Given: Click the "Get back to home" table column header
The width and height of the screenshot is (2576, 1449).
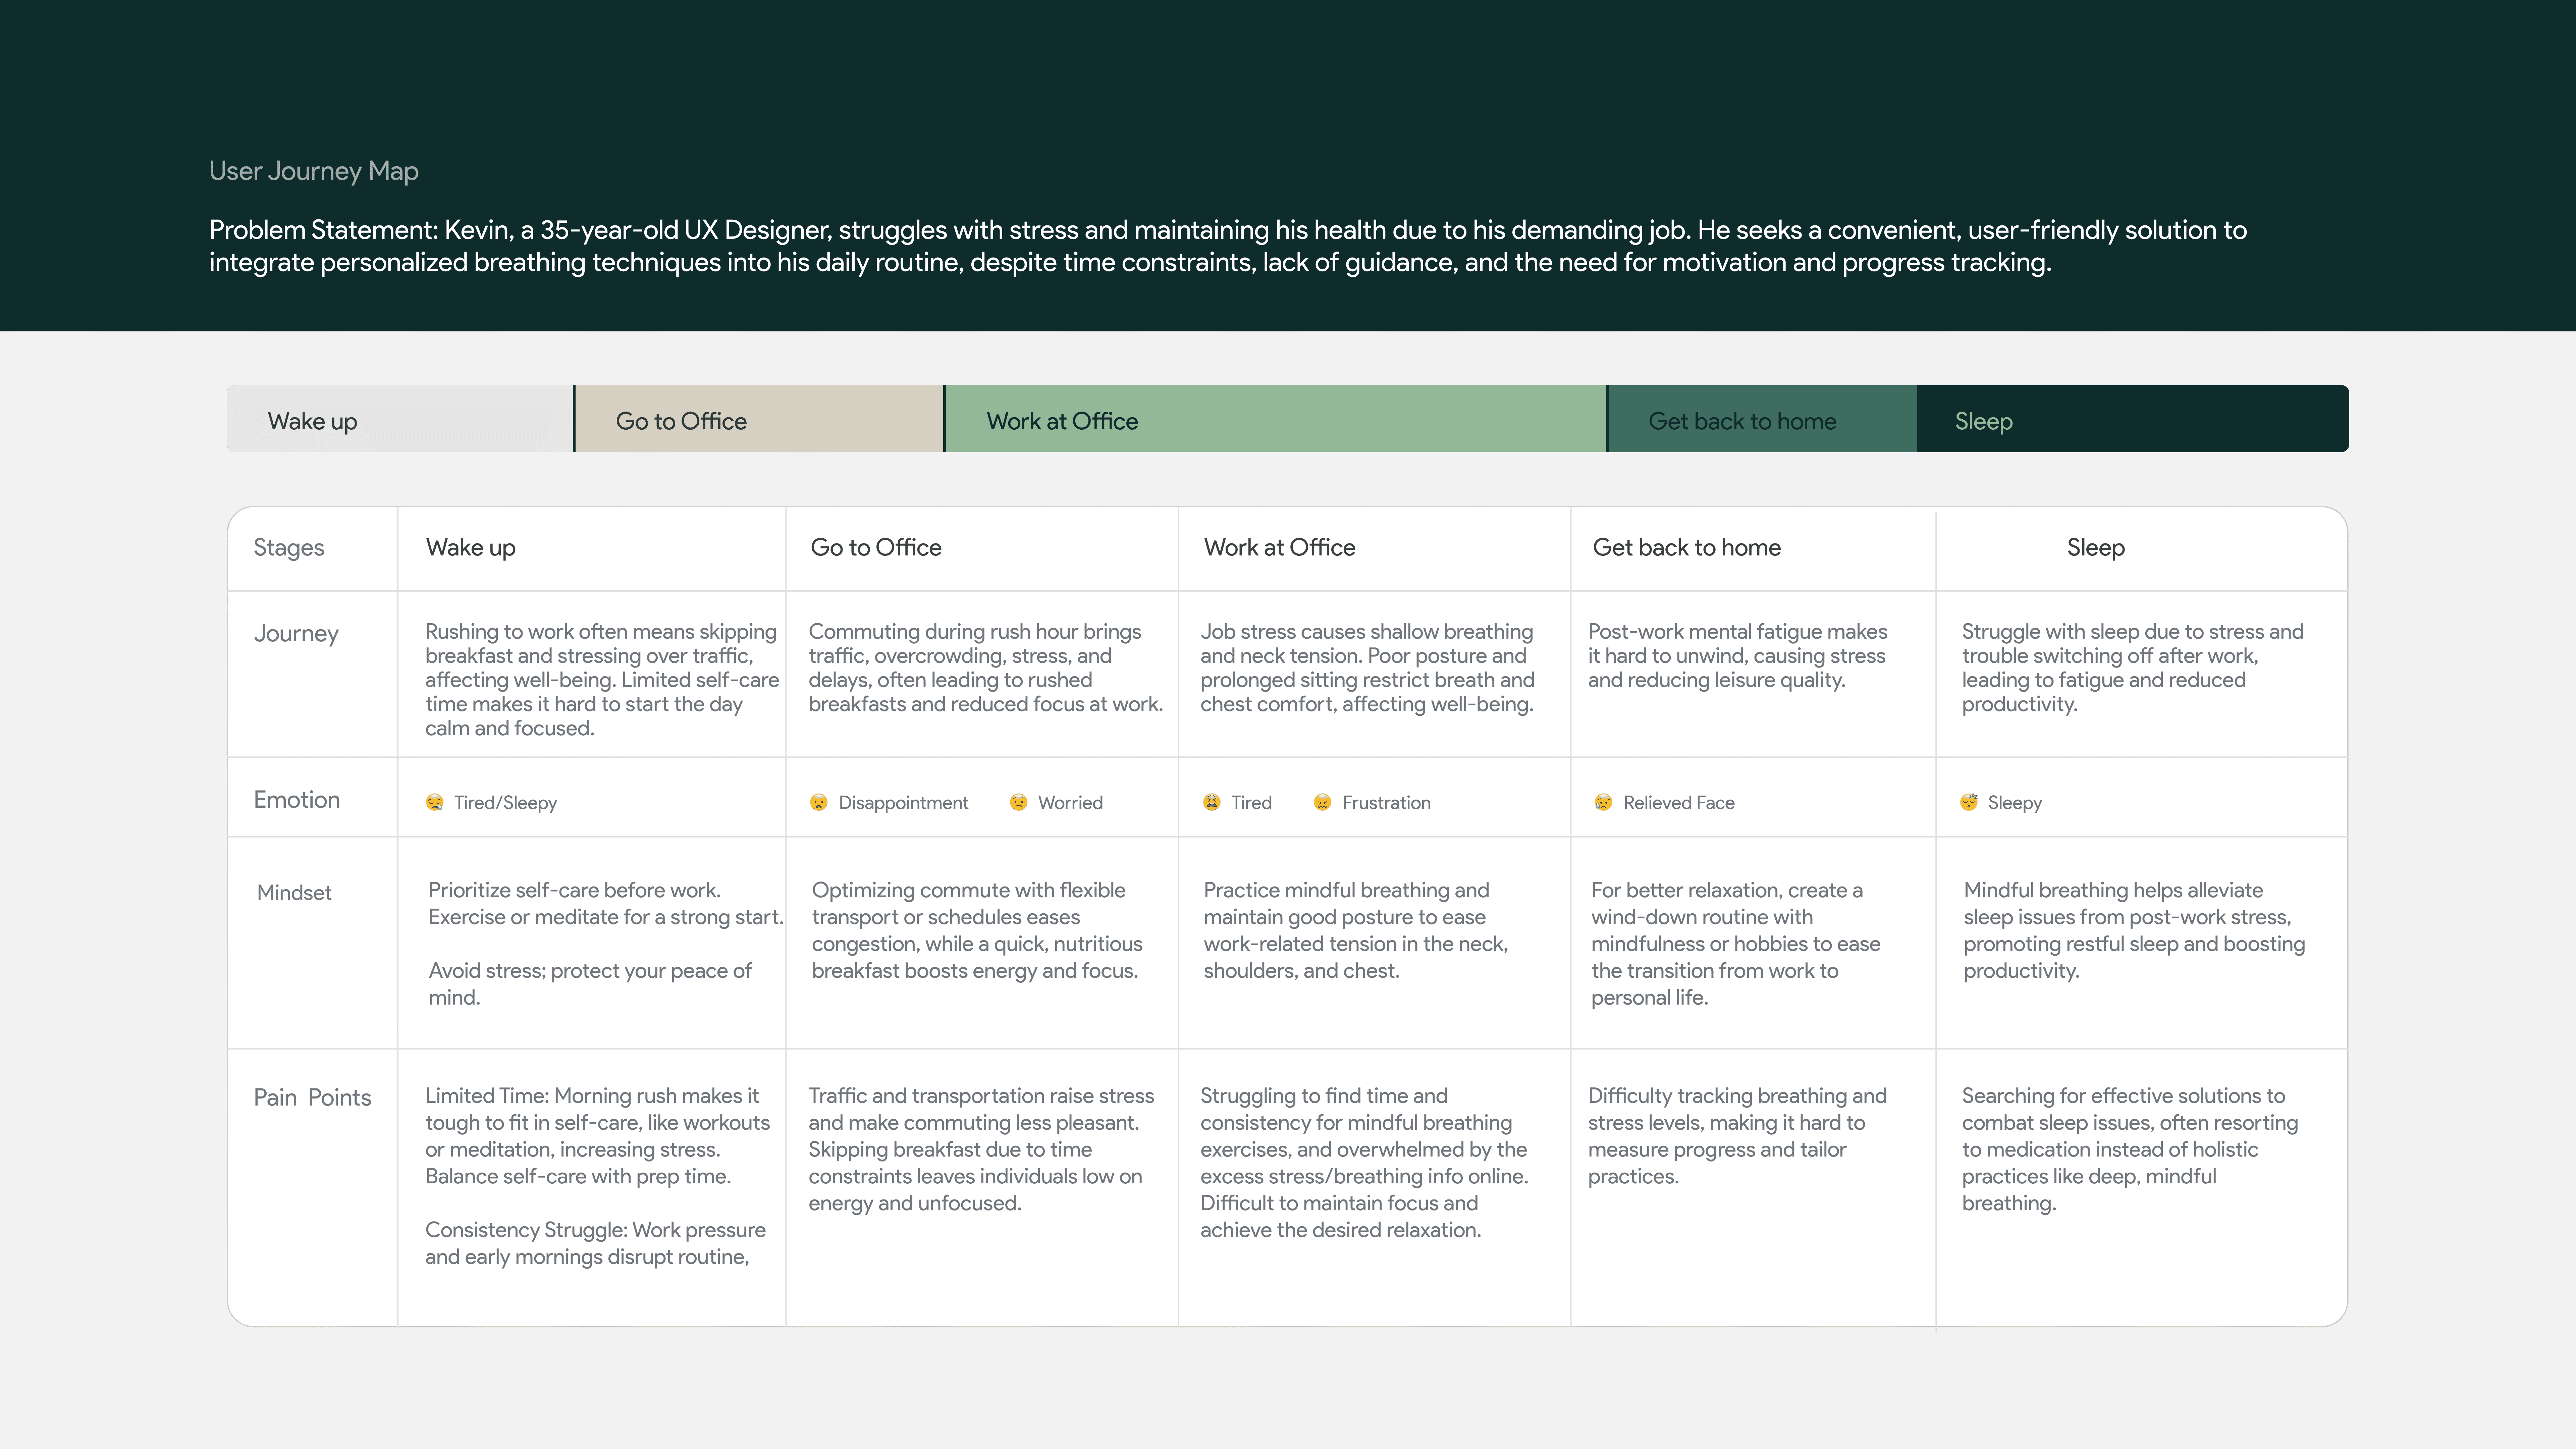Looking at the screenshot, I should tap(1687, 548).
